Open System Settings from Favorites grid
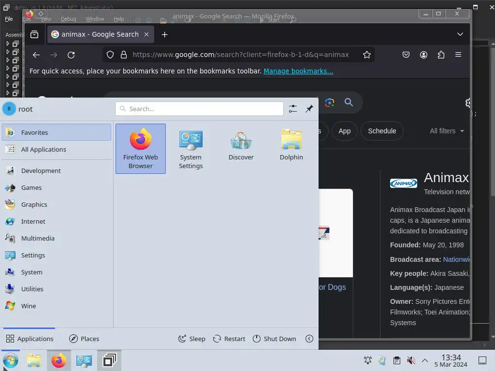Screen dimensions: 495x371 coord(190,149)
